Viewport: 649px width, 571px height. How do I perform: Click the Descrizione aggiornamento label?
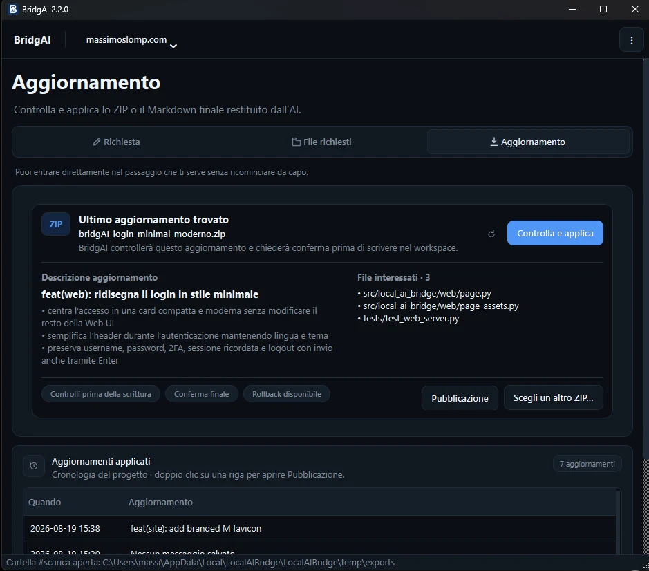coord(100,277)
